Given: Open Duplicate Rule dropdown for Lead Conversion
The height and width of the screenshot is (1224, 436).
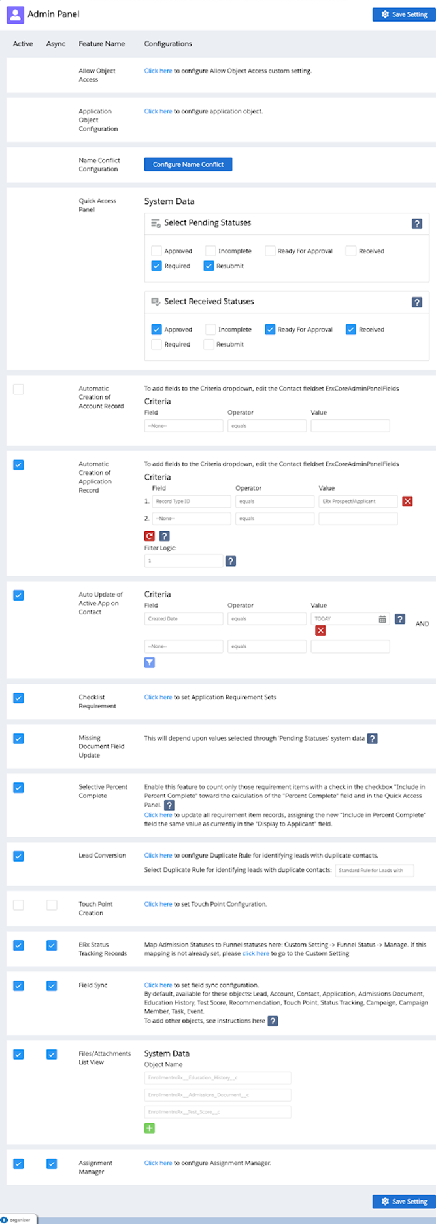Looking at the screenshot, I should (374, 870).
